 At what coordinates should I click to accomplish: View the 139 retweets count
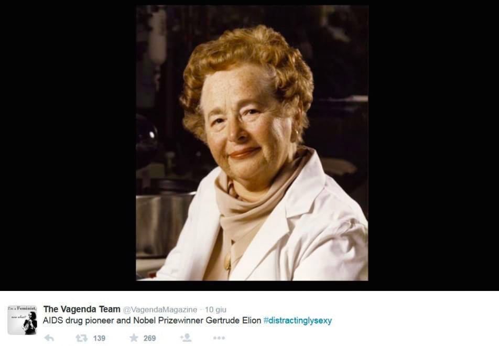(99, 338)
